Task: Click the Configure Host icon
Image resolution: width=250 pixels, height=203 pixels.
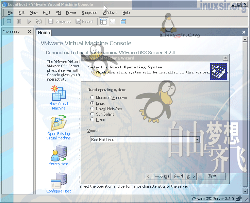Action: click(59, 181)
